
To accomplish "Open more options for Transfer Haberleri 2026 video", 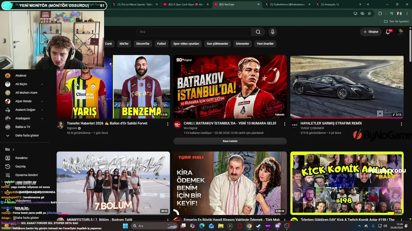I will pos(168,124).
